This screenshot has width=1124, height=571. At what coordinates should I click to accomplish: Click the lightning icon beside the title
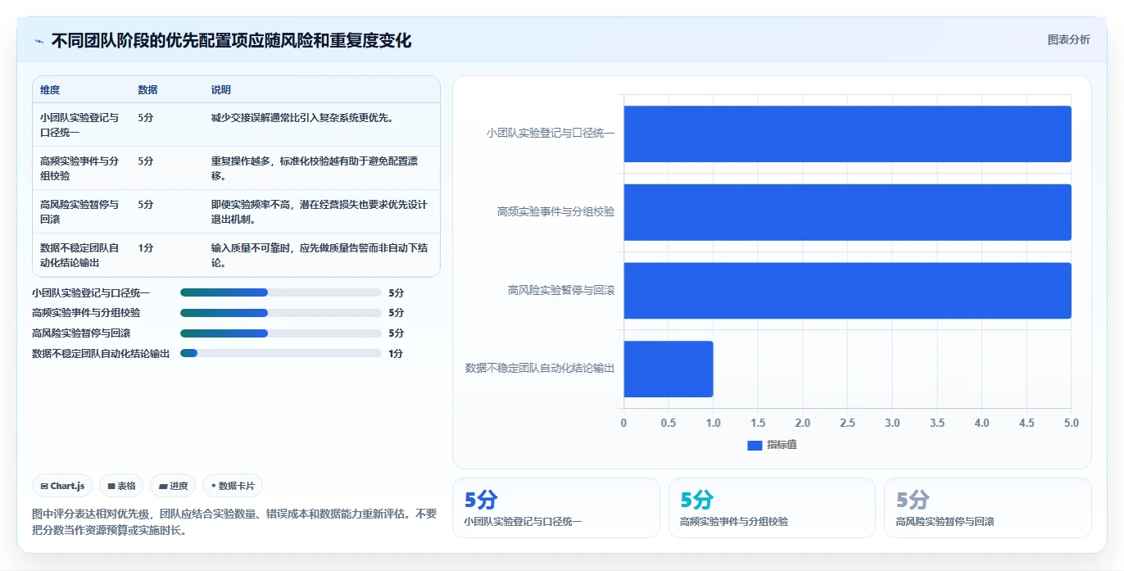click(39, 41)
